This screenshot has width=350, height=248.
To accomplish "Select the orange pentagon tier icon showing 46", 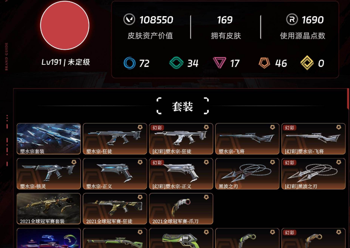I will coord(264,63).
